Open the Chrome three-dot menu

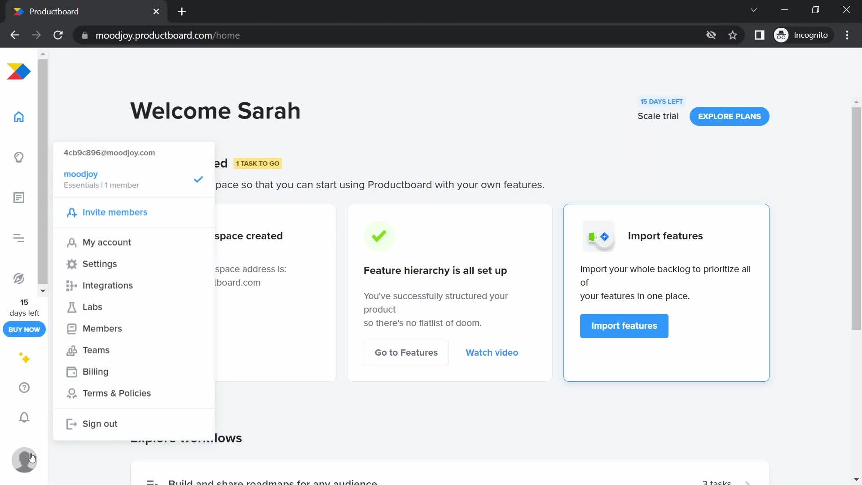[x=847, y=35]
